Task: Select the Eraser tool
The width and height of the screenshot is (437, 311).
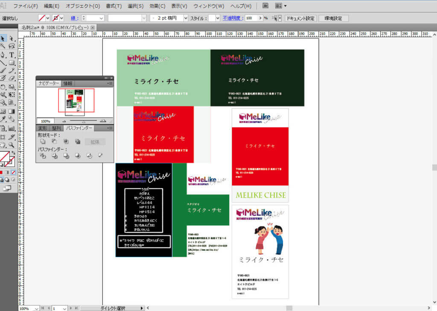Action: coord(12,78)
